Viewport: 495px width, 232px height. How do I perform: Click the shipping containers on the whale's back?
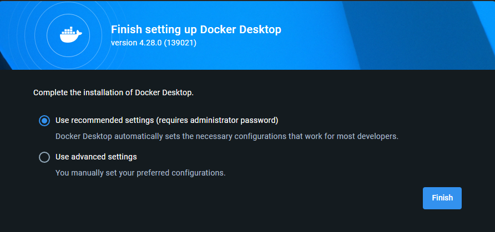pyautogui.click(x=69, y=30)
